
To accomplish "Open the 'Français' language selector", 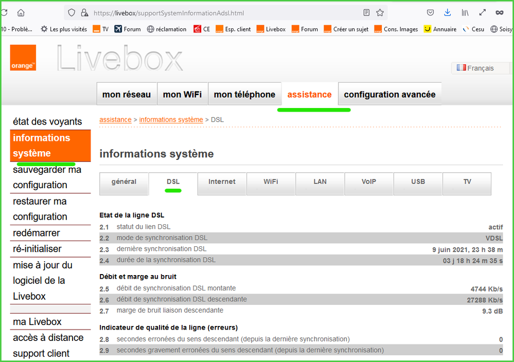I will tap(480, 68).
